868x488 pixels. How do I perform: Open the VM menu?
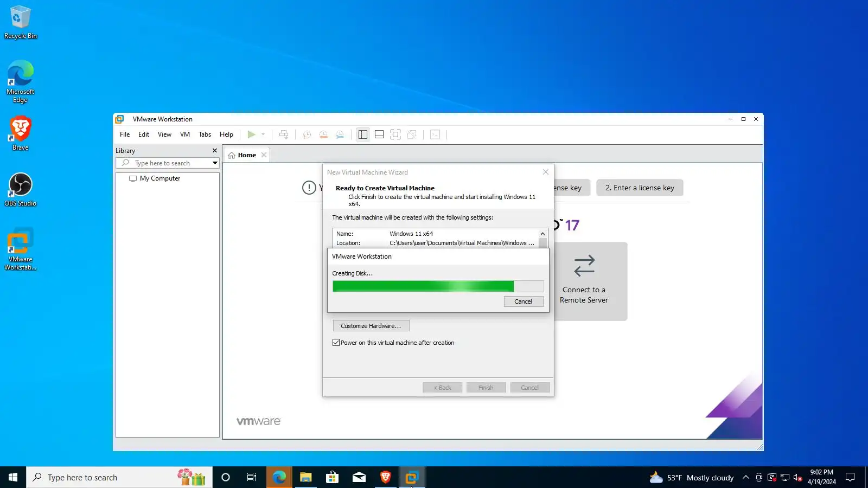(185, 134)
